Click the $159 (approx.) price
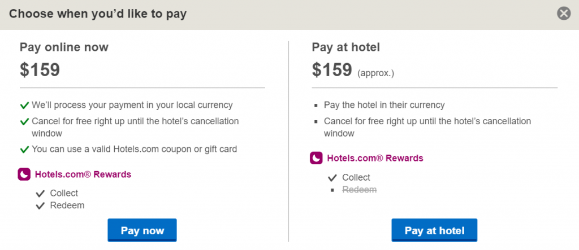579x250 pixels. (x=332, y=70)
